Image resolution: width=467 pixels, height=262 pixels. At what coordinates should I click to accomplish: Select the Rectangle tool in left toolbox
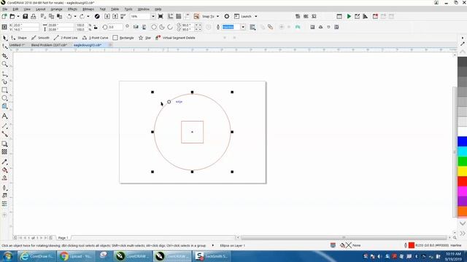pos(4,90)
